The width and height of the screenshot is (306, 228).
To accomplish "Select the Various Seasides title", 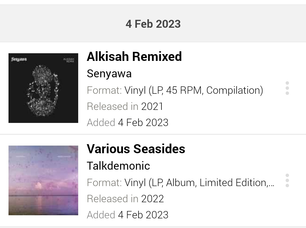I will pos(136,149).
